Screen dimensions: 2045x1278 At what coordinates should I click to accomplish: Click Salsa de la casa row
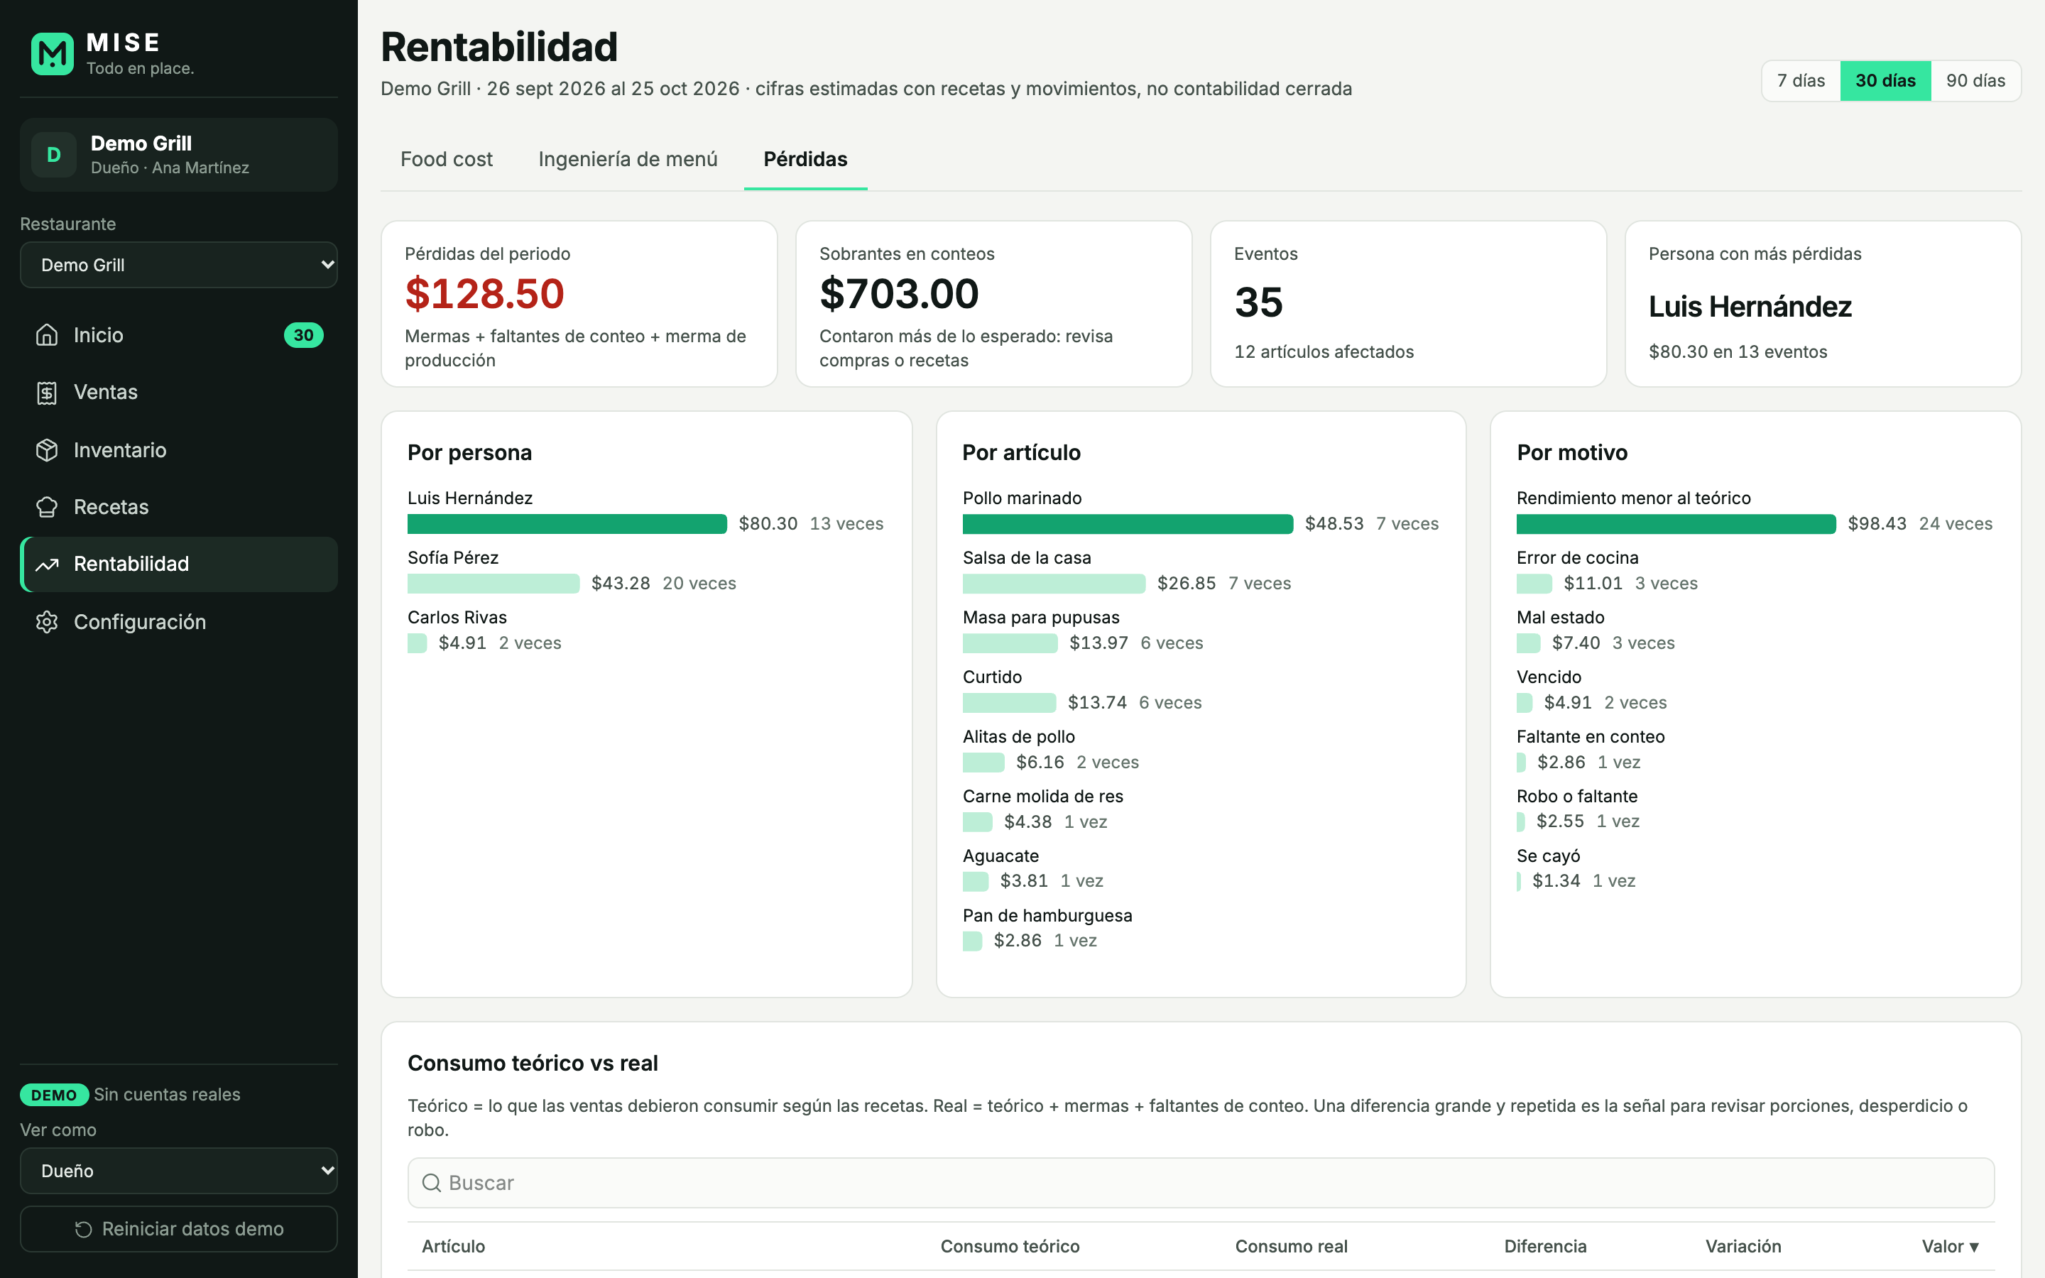[x=1201, y=572]
